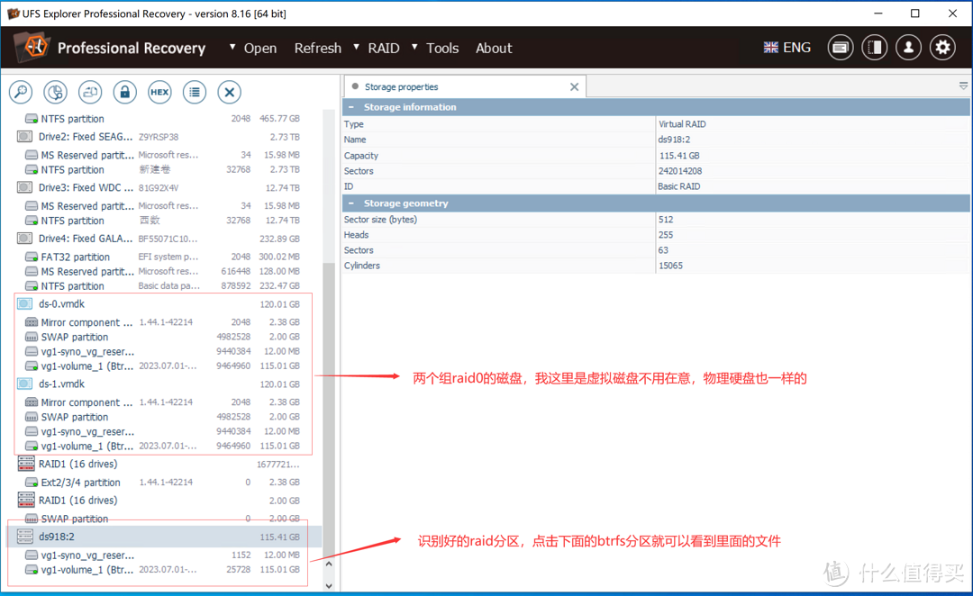
Task: Close the Storage properties tab
Action: tap(574, 86)
